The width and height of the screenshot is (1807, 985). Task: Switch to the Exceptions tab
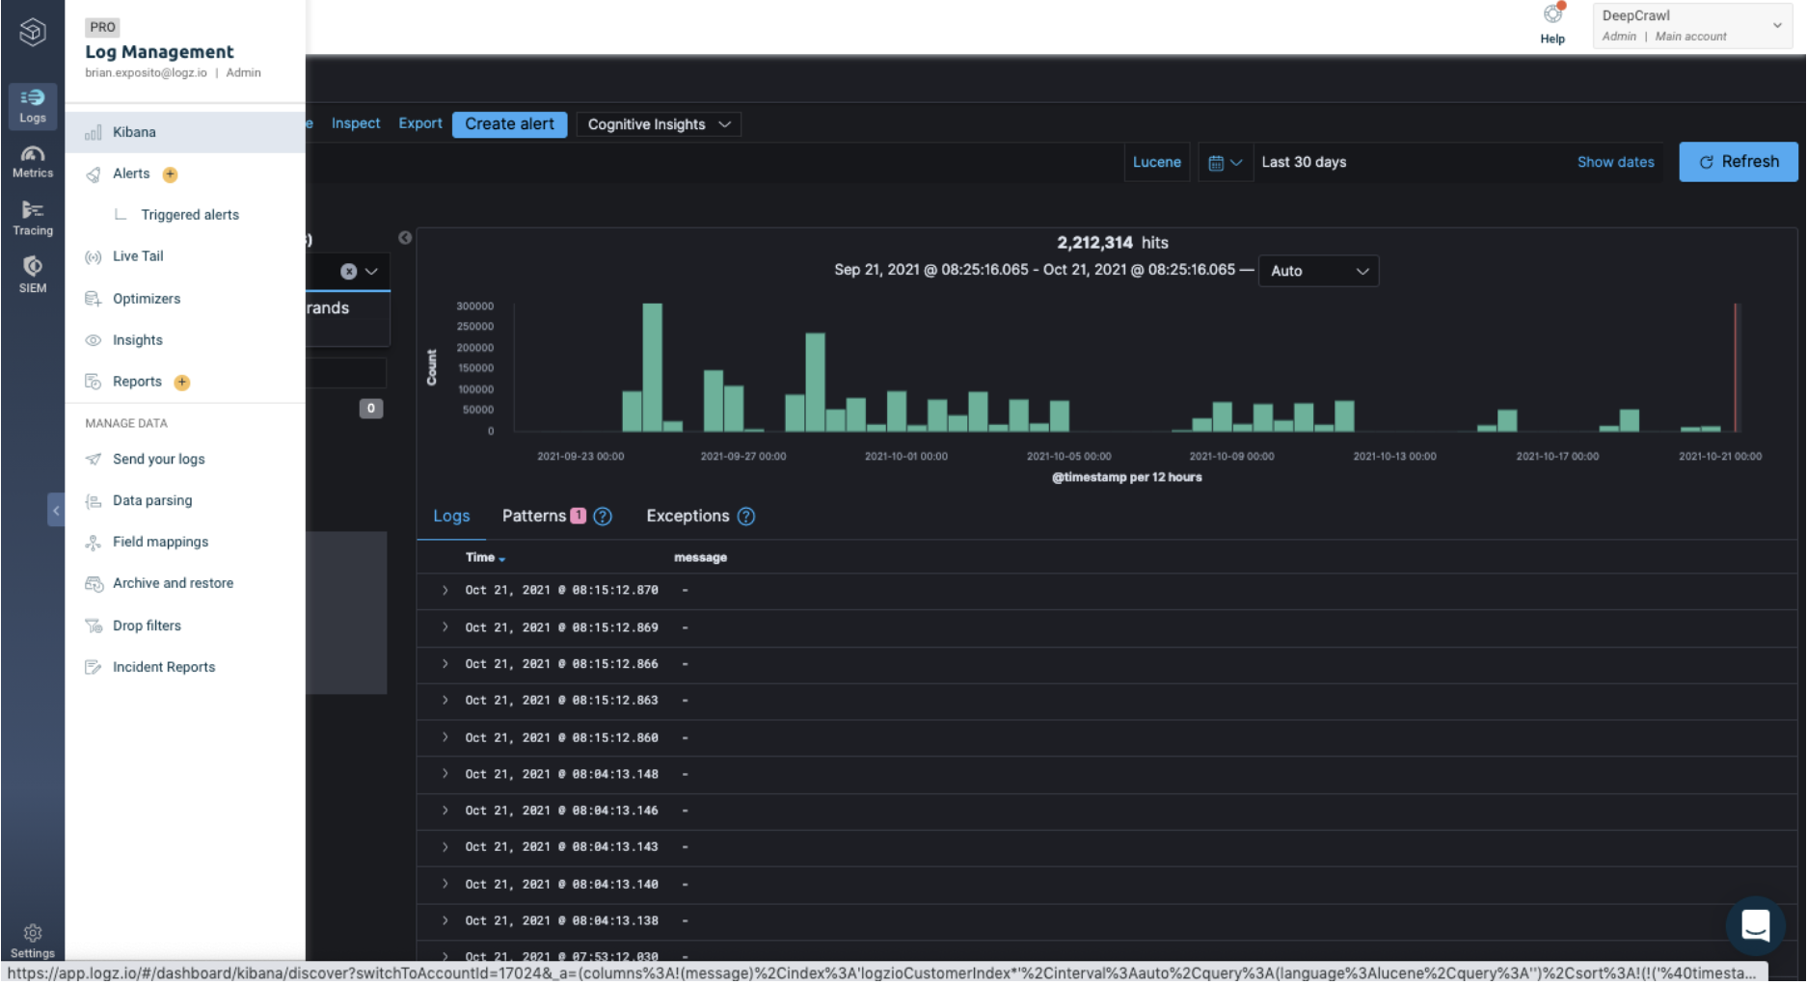[688, 517]
